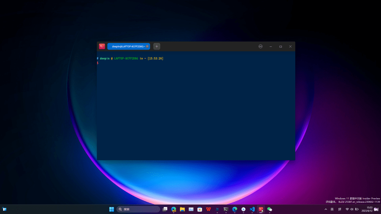Open the toolbox app from the taskbar
The width and height of the screenshot is (381, 214).
199,209
